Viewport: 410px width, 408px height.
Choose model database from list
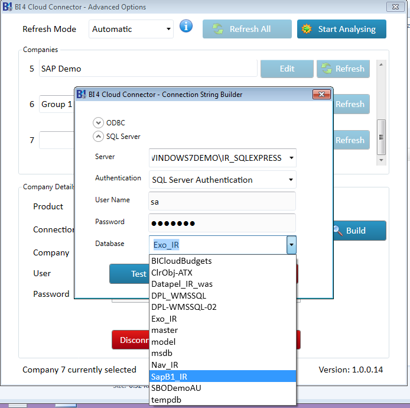click(x=223, y=342)
